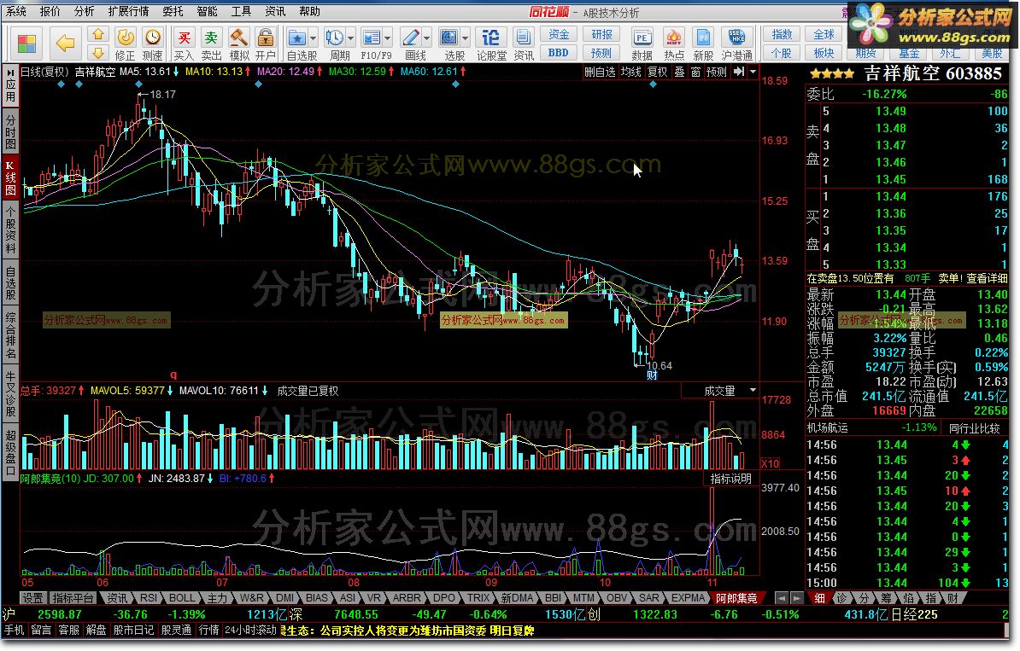This screenshot has width=1020, height=651.
Task: Click the 买入 buy icon
Action: pos(184,44)
